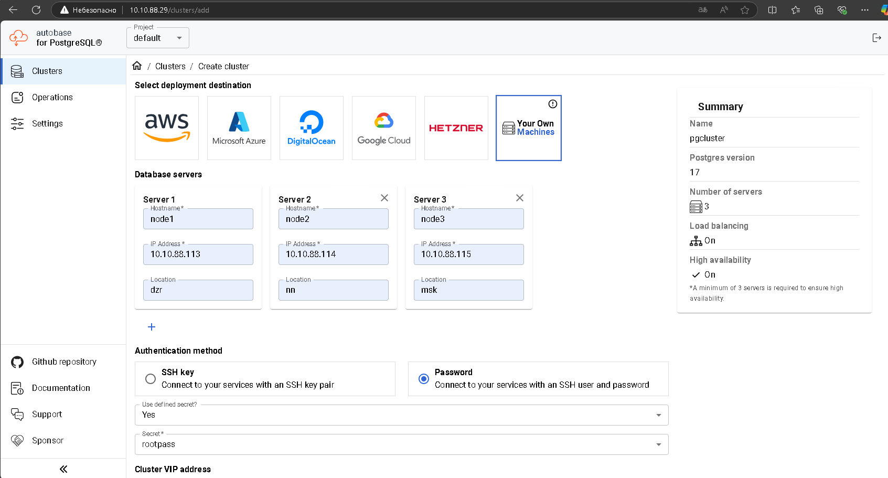Click Server 2 IP address field
Viewport: 888px width, 478px height.
click(x=334, y=254)
